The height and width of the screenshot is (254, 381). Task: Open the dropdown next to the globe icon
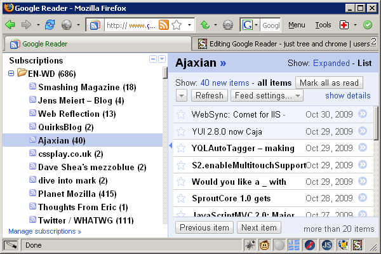[78, 25]
